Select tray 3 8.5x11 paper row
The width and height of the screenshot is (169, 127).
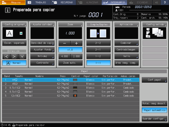coord(71,88)
